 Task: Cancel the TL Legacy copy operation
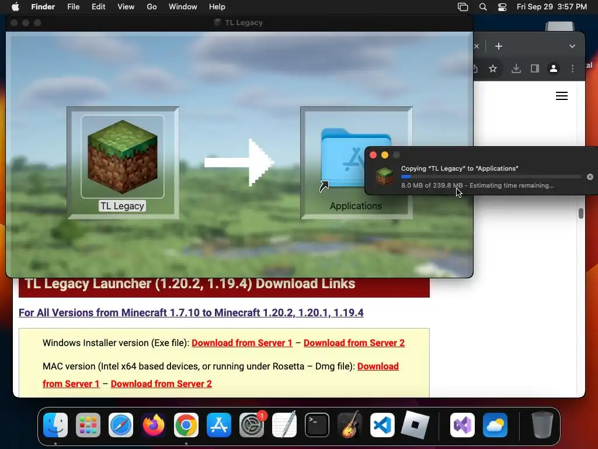coord(590,177)
